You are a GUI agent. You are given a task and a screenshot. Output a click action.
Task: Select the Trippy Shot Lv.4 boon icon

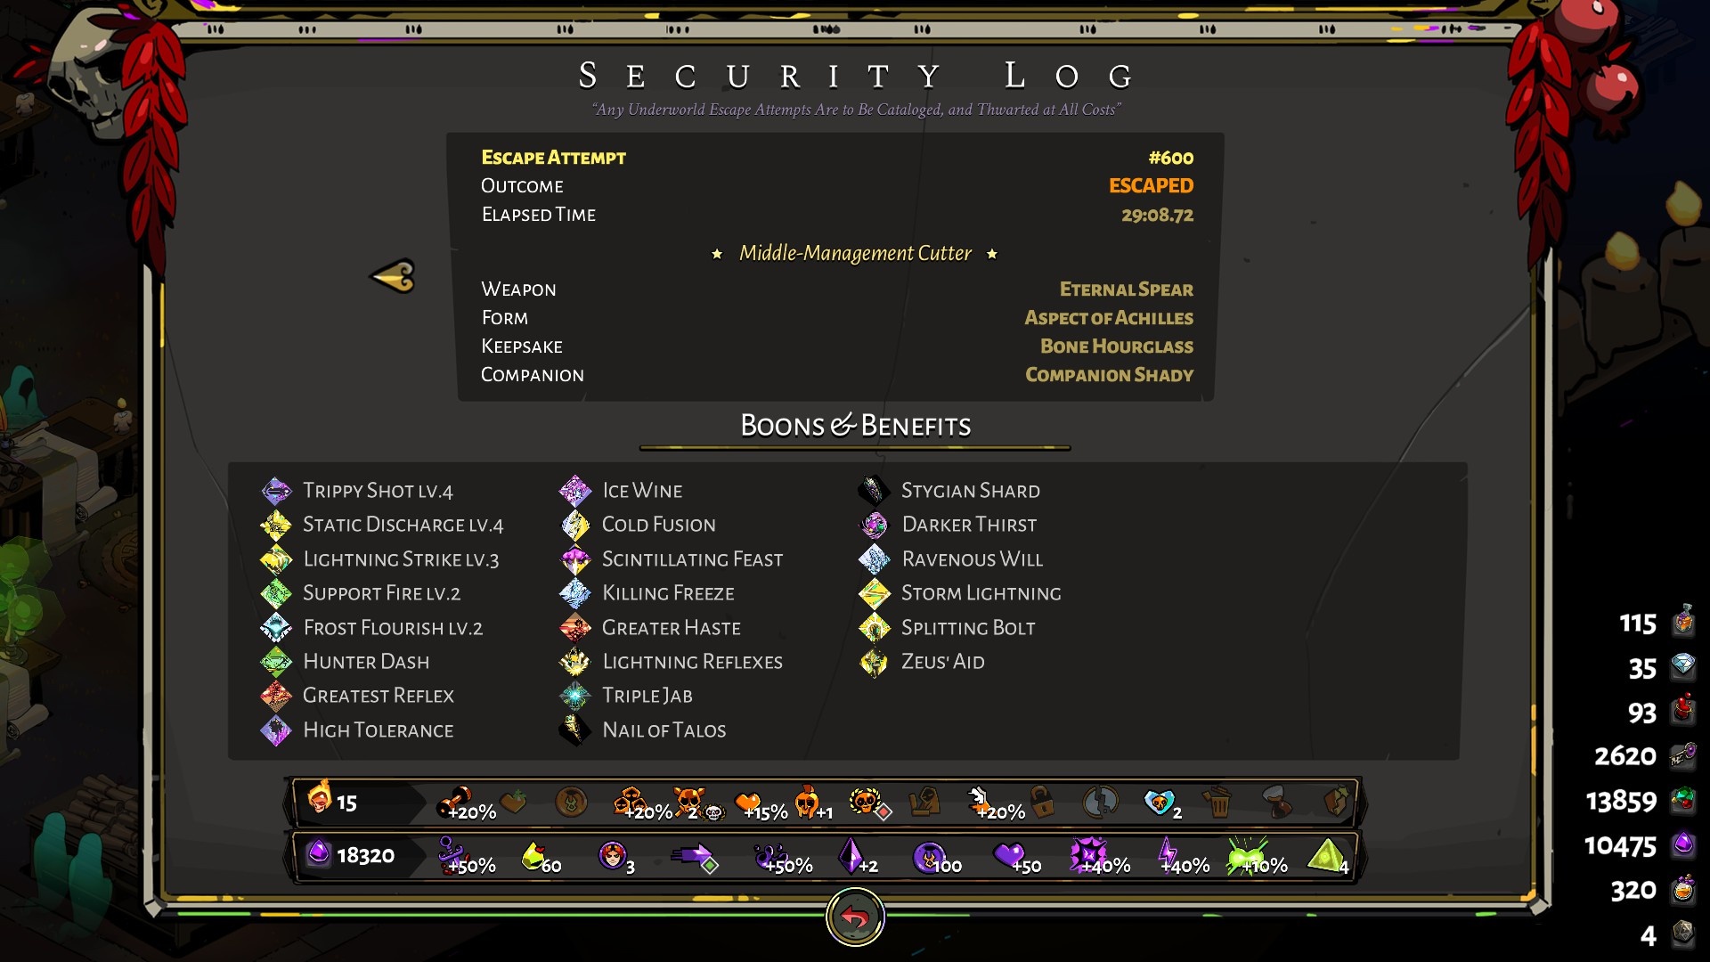tap(276, 491)
